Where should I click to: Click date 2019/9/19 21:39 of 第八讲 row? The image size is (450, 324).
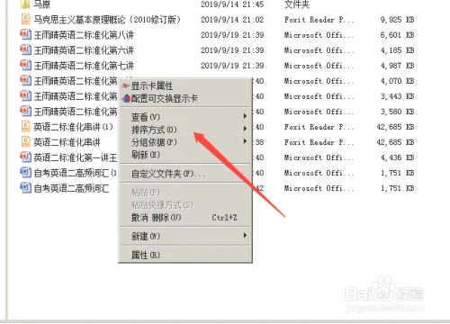(x=232, y=35)
